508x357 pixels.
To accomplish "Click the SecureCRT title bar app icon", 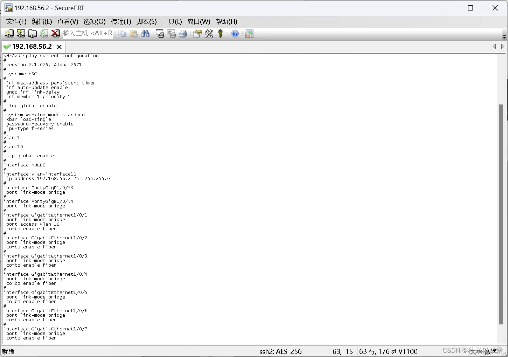I will pos(8,8).
